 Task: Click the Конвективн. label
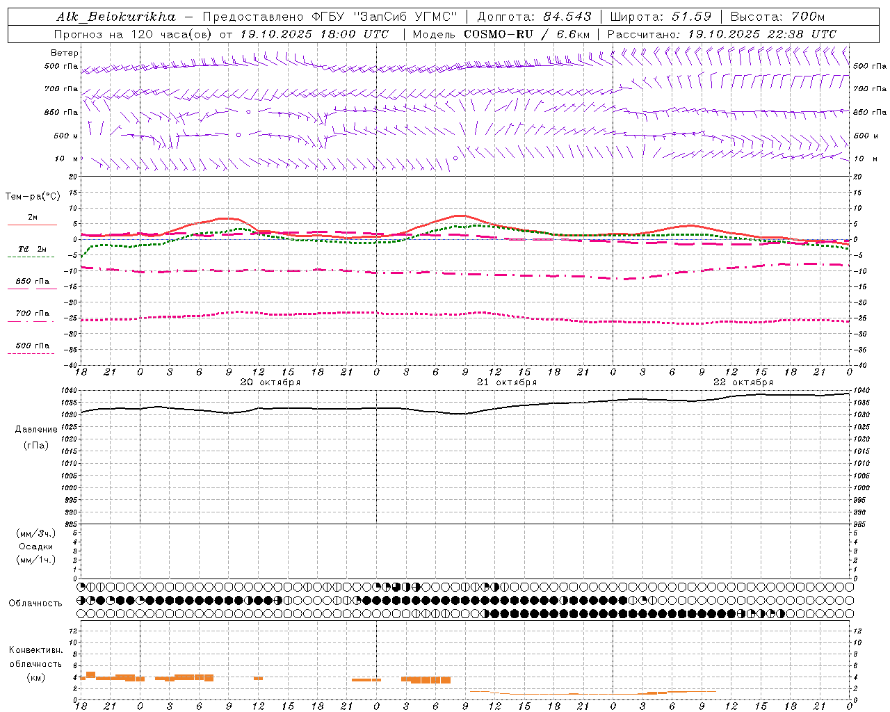coord(35,650)
